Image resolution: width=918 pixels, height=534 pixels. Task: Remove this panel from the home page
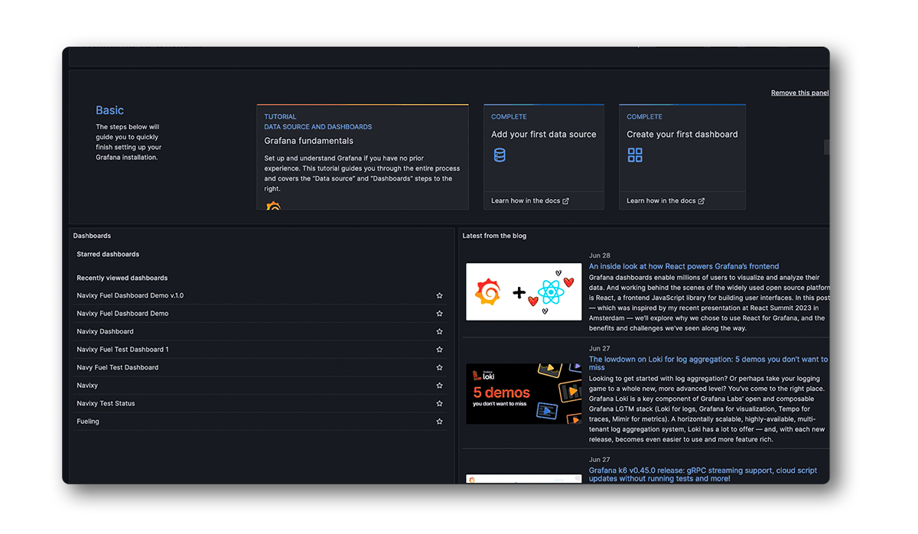coord(799,93)
